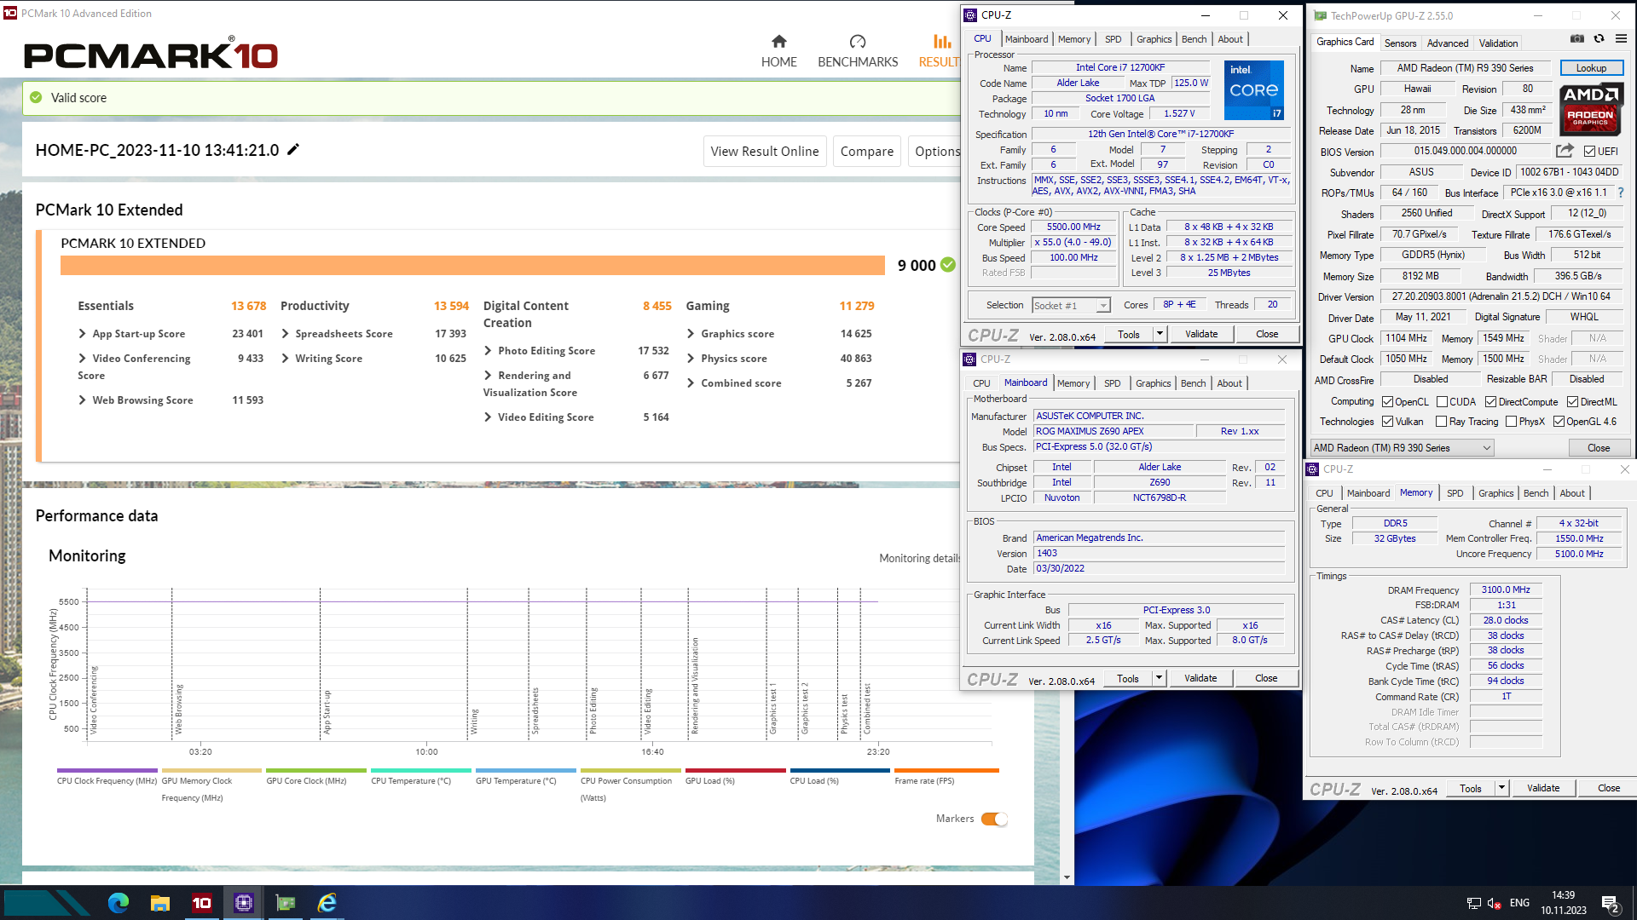Image resolution: width=1637 pixels, height=920 pixels.
Task: Click View Result Online button
Action: 765,151
